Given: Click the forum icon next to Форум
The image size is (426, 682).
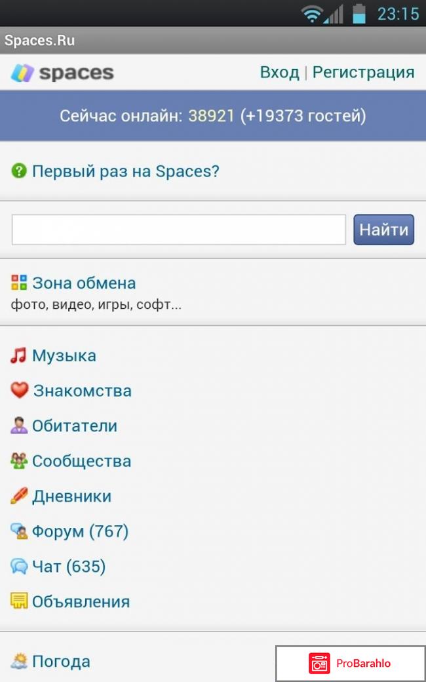Looking at the screenshot, I should click(18, 532).
